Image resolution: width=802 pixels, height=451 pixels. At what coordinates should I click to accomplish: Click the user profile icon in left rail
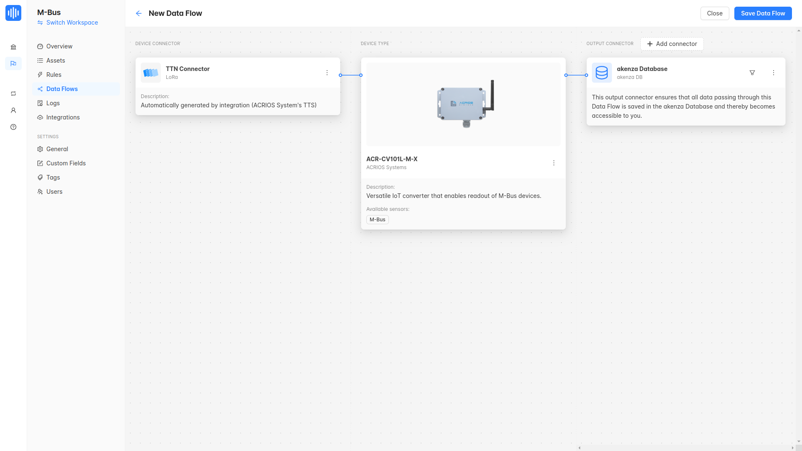pyautogui.click(x=13, y=110)
